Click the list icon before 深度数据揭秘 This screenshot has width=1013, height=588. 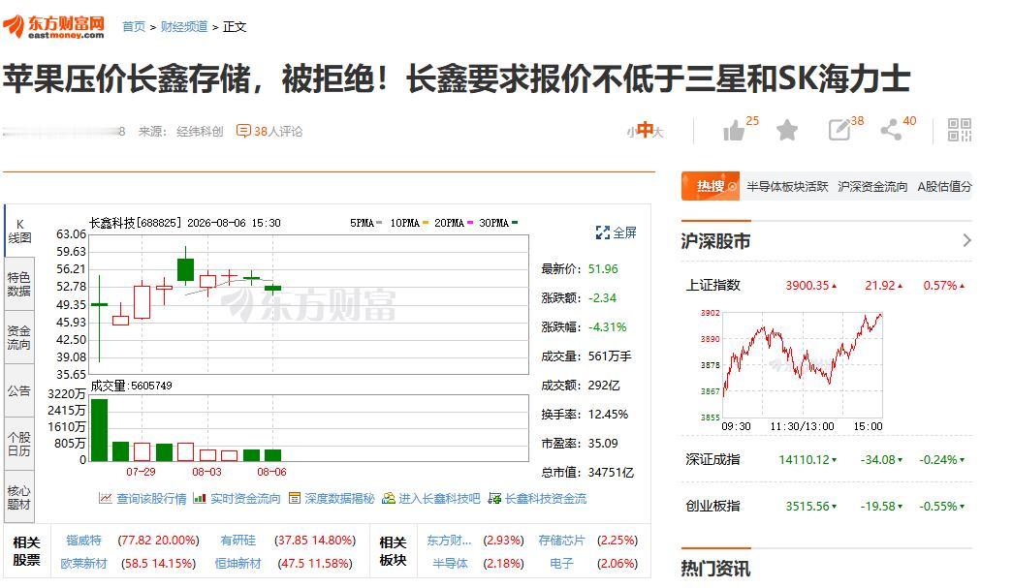pos(295,498)
